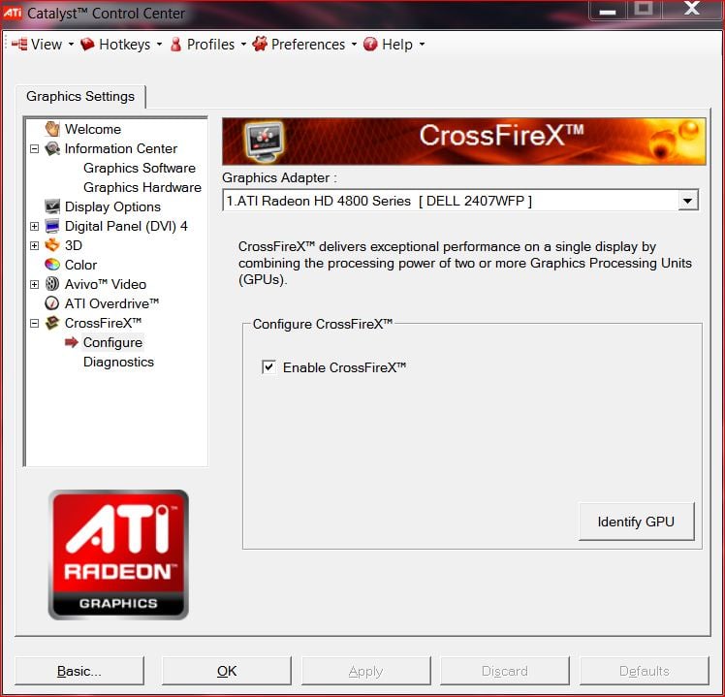
Task: Click the Display Options monitor icon
Action: point(52,206)
